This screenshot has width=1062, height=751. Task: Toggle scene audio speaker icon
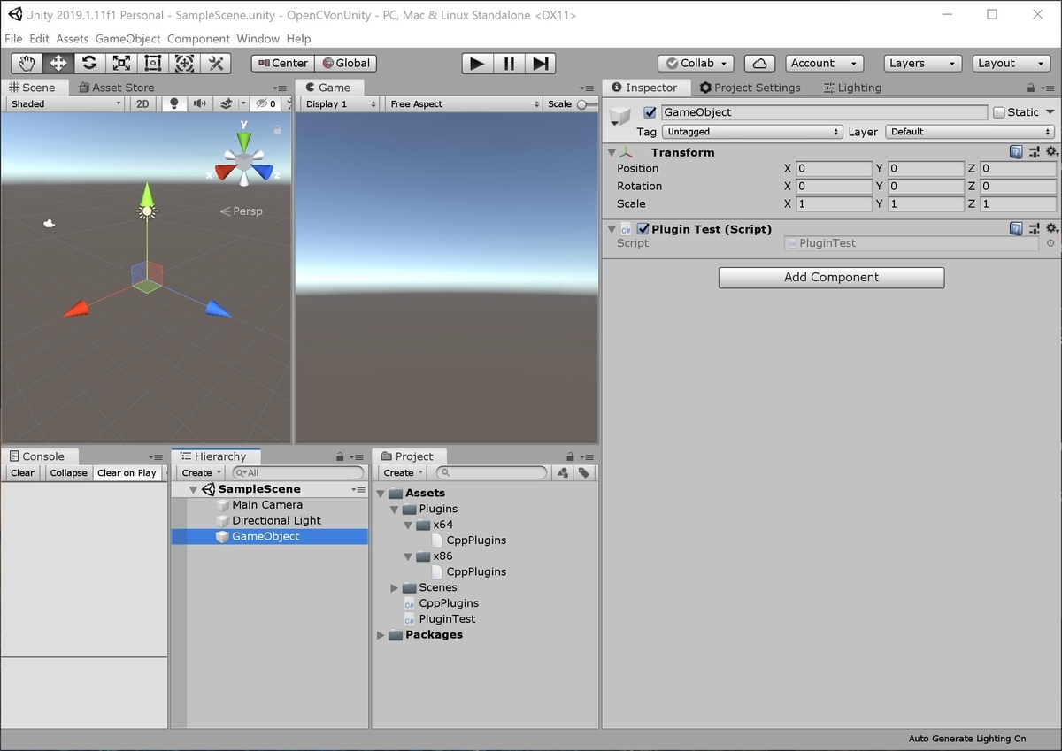(200, 103)
